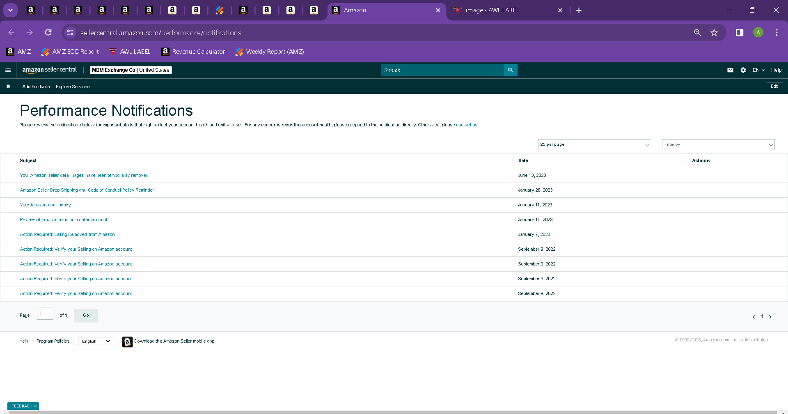Bookmark this page with the star icon

pyautogui.click(x=714, y=32)
